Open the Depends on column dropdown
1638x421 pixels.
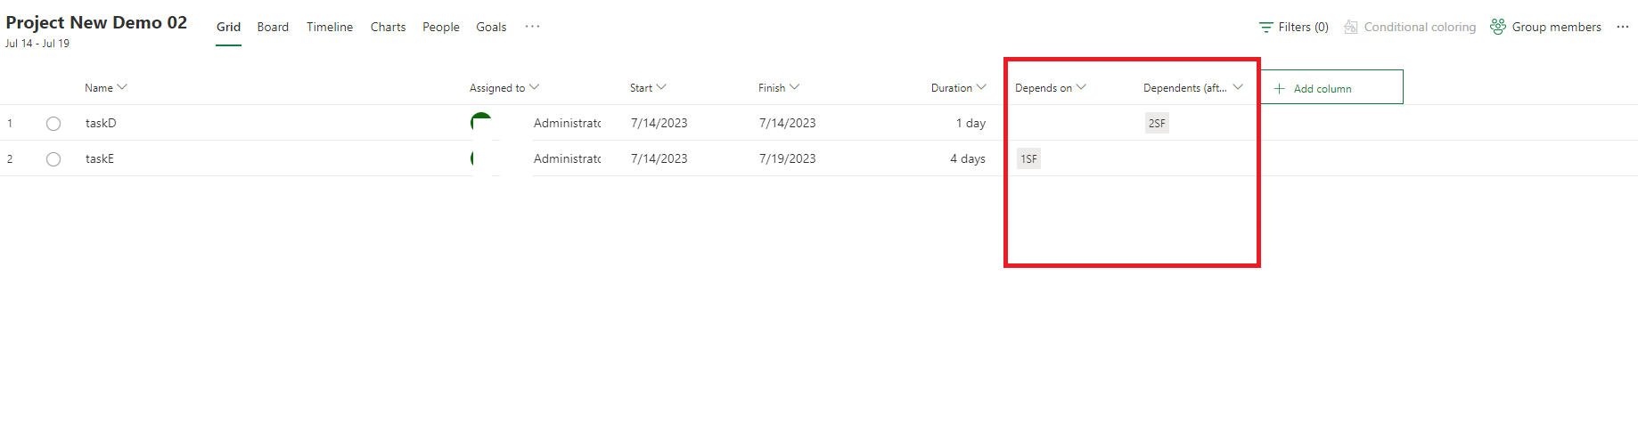[x=1081, y=87]
